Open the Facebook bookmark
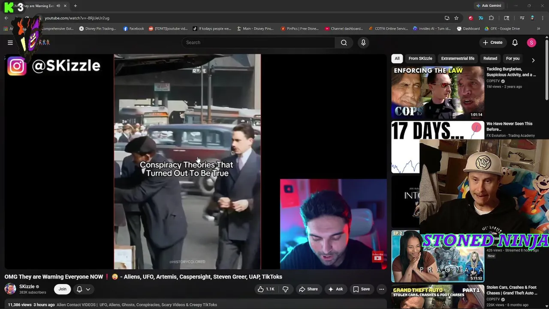Image resolution: width=549 pixels, height=309 pixels. coord(133,29)
